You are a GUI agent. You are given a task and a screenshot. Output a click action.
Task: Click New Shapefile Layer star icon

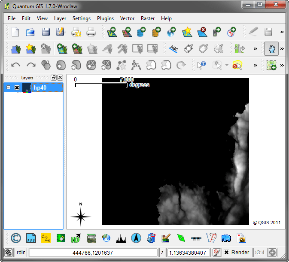[x=187, y=32]
